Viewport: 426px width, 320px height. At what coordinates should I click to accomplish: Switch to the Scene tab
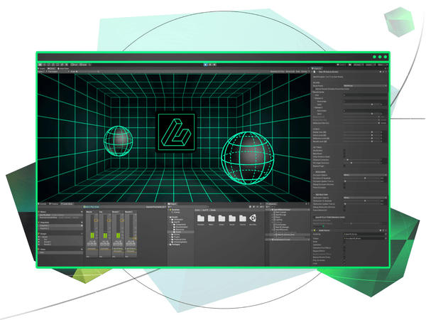pos(42,68)
